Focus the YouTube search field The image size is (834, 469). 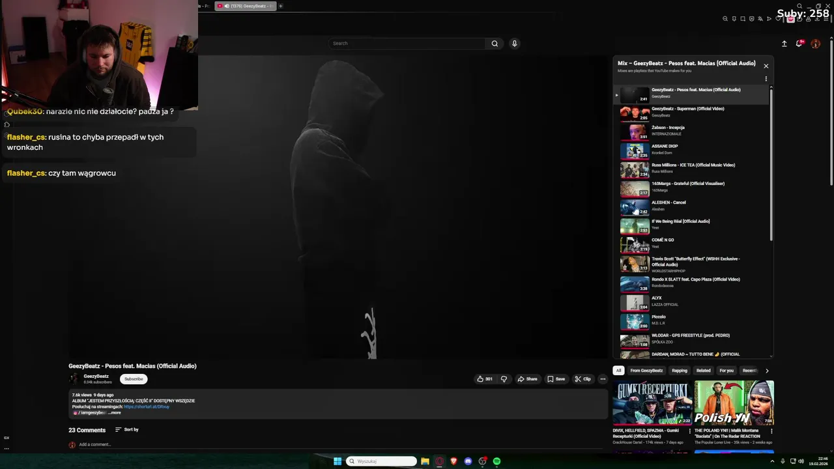407,44
